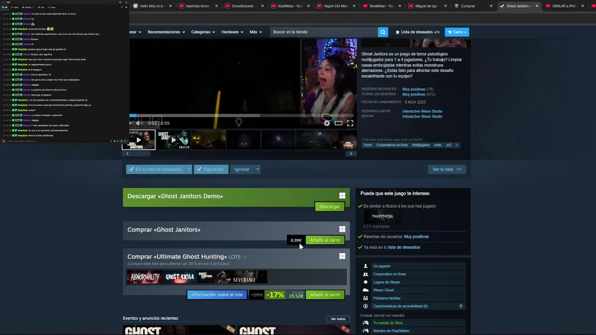This screenshot has width=596, height=335.
Task: Click the Cooperativos en línea tag
Action: (x=392, y=145)
